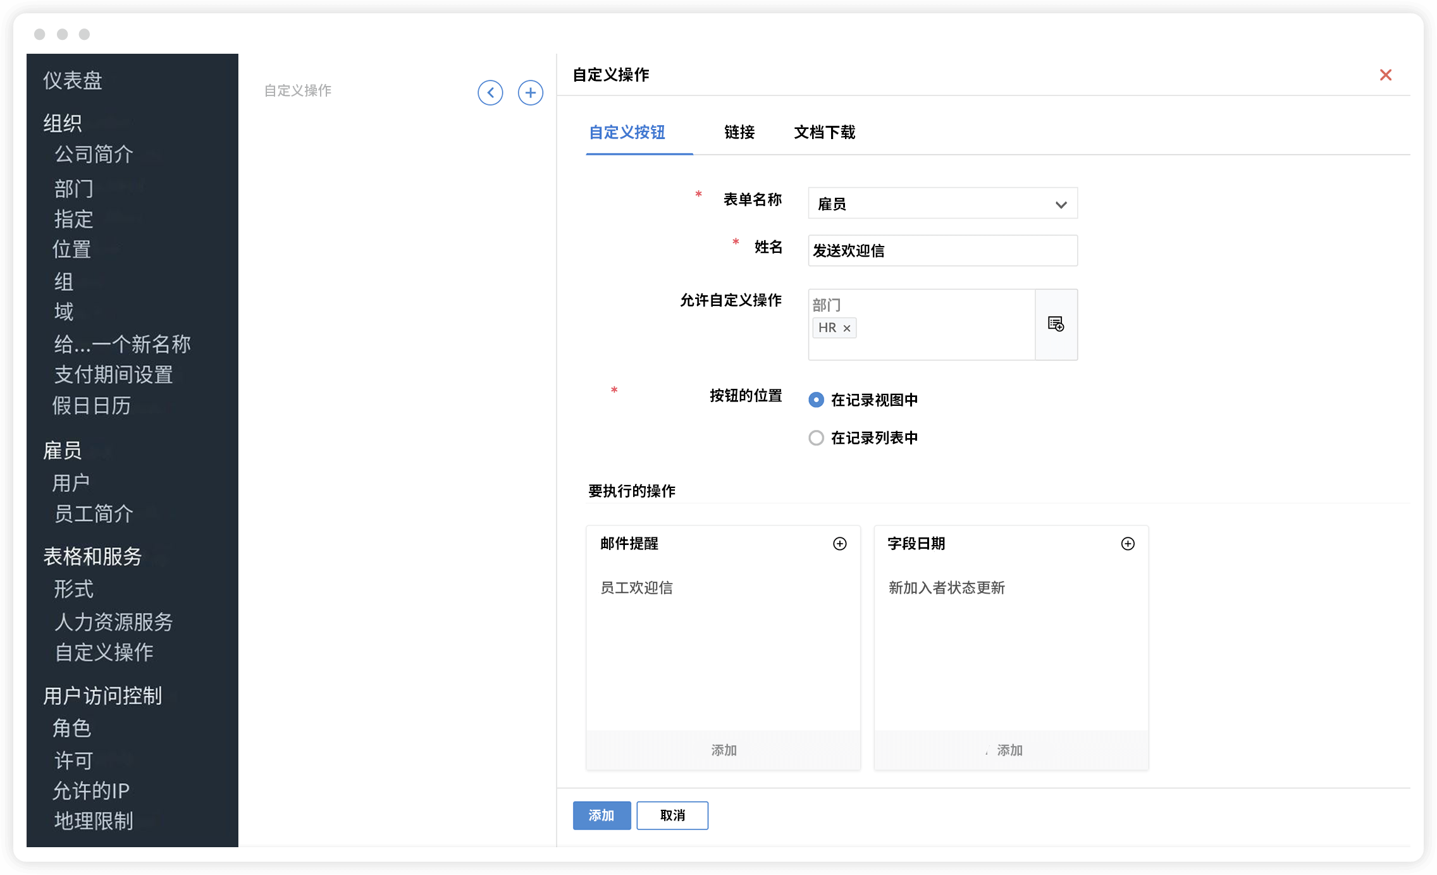This screenshot has height=875, width=1437.
Task: Open the department picker list icon
Action: (1056, 324)
